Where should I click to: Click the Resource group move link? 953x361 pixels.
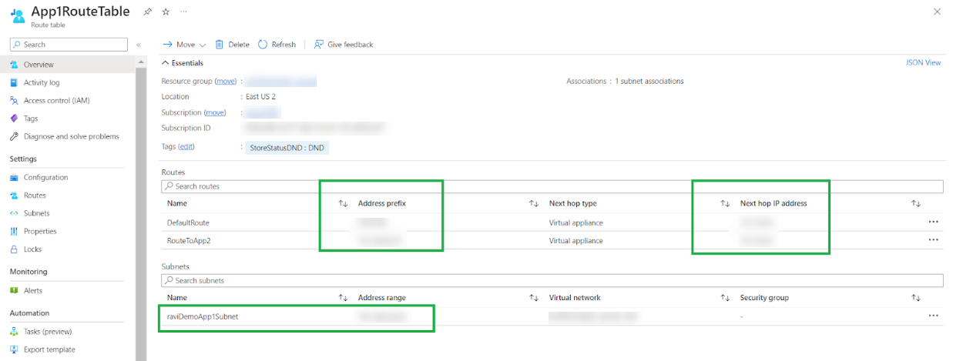point(226,81)
